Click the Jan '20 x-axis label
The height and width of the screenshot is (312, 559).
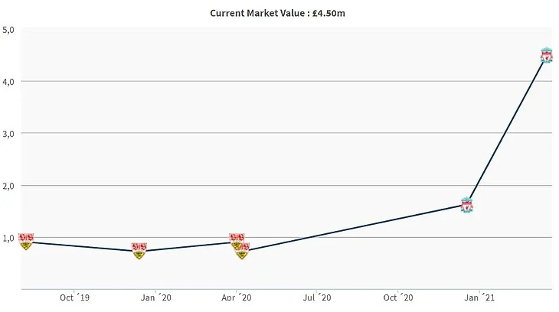click(155, 298)
